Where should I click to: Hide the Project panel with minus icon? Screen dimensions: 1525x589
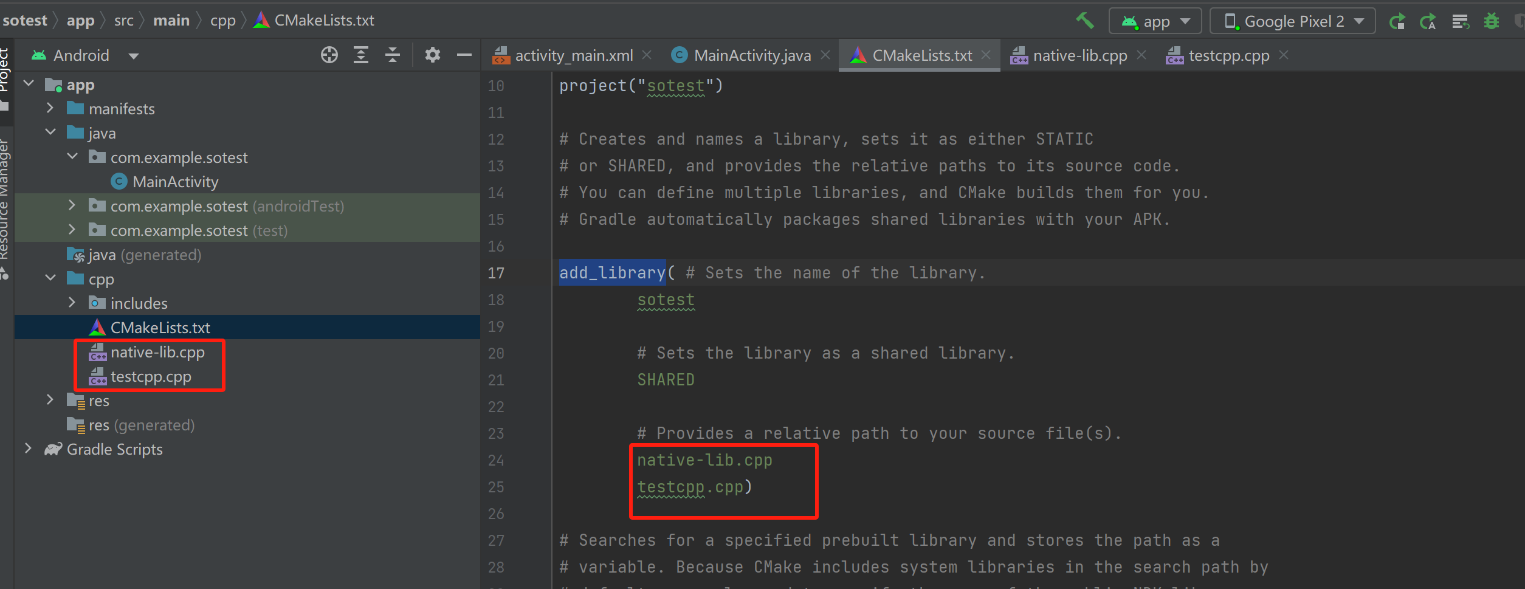click(464, 55)
